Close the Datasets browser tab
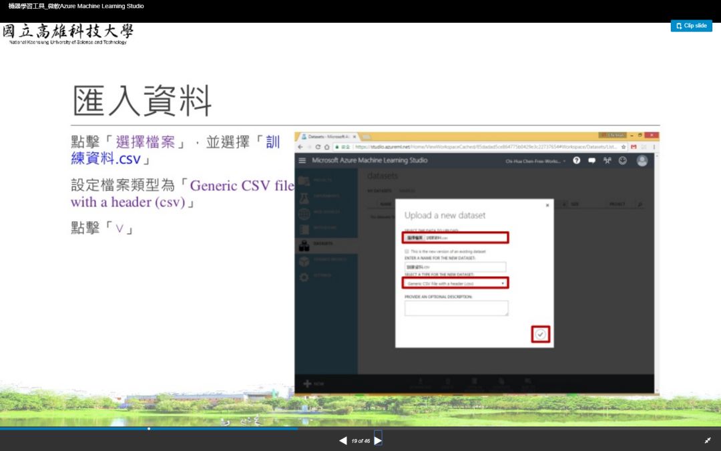Screen dimensions: 721x451 point(354,137)
